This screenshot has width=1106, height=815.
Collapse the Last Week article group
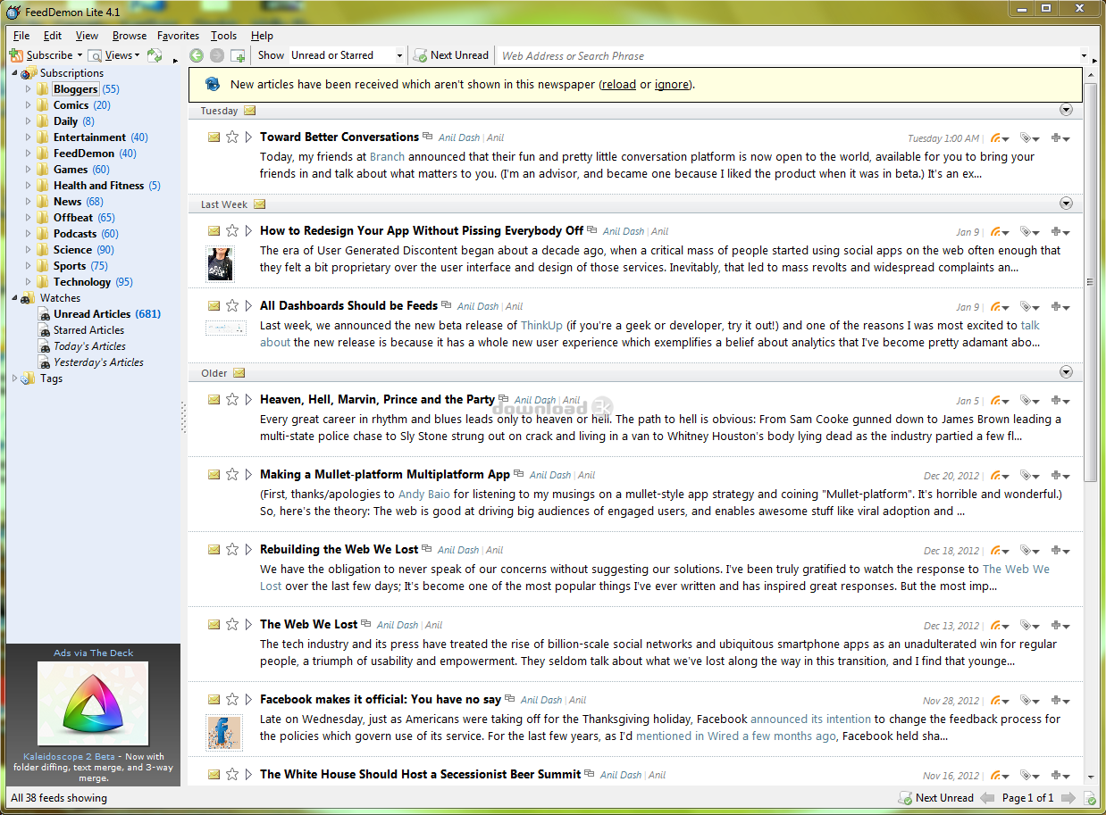point(1066,204)
